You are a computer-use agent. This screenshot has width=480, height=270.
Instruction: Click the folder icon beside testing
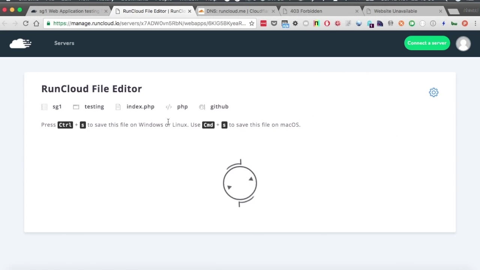76,107
